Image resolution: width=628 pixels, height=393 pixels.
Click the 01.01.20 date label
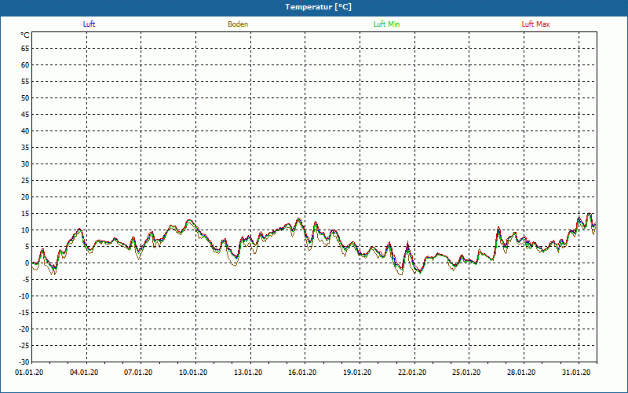tap(29, 373)
